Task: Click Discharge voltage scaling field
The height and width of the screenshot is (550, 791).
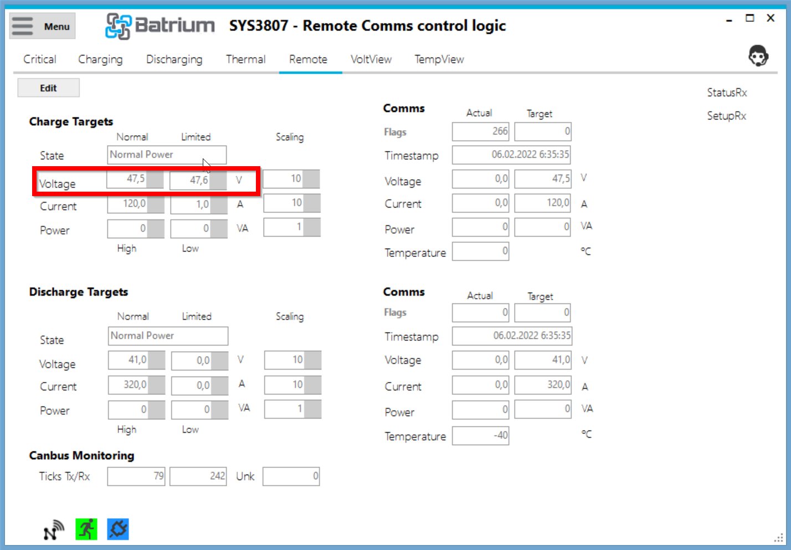Action: point(292,360)
